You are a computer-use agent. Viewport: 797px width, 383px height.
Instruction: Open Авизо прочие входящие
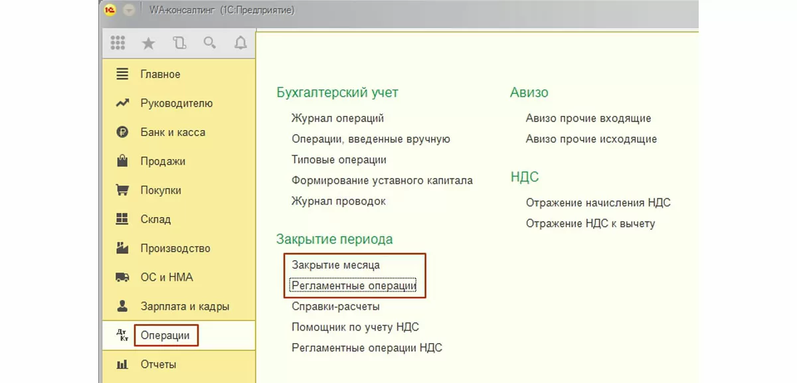[x=588, y=118]
